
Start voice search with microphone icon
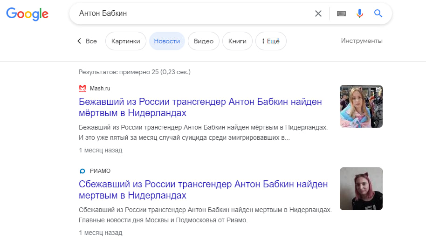click(x=360, y=14)
